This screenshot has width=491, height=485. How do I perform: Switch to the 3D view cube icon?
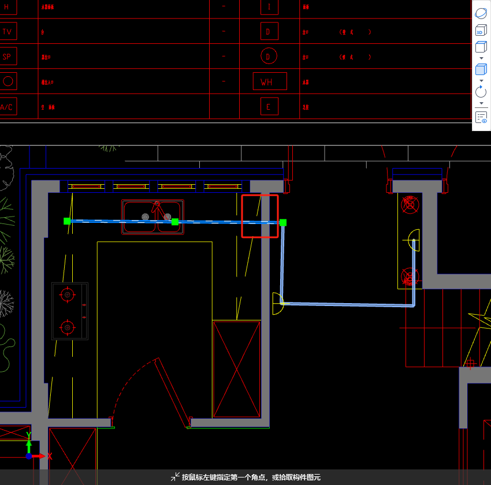(x=481, y=31)
